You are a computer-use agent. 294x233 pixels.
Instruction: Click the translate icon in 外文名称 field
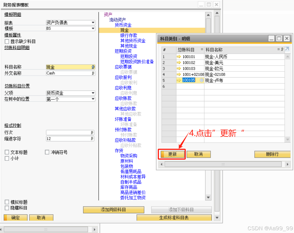pos(93,73)
